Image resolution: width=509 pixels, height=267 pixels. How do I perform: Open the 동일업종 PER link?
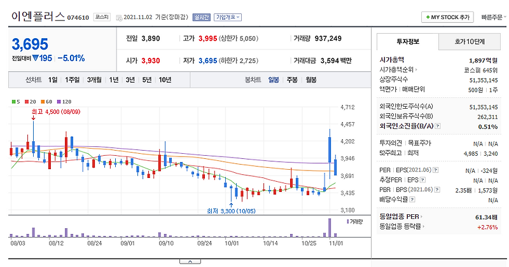click(x=401, y=216)
